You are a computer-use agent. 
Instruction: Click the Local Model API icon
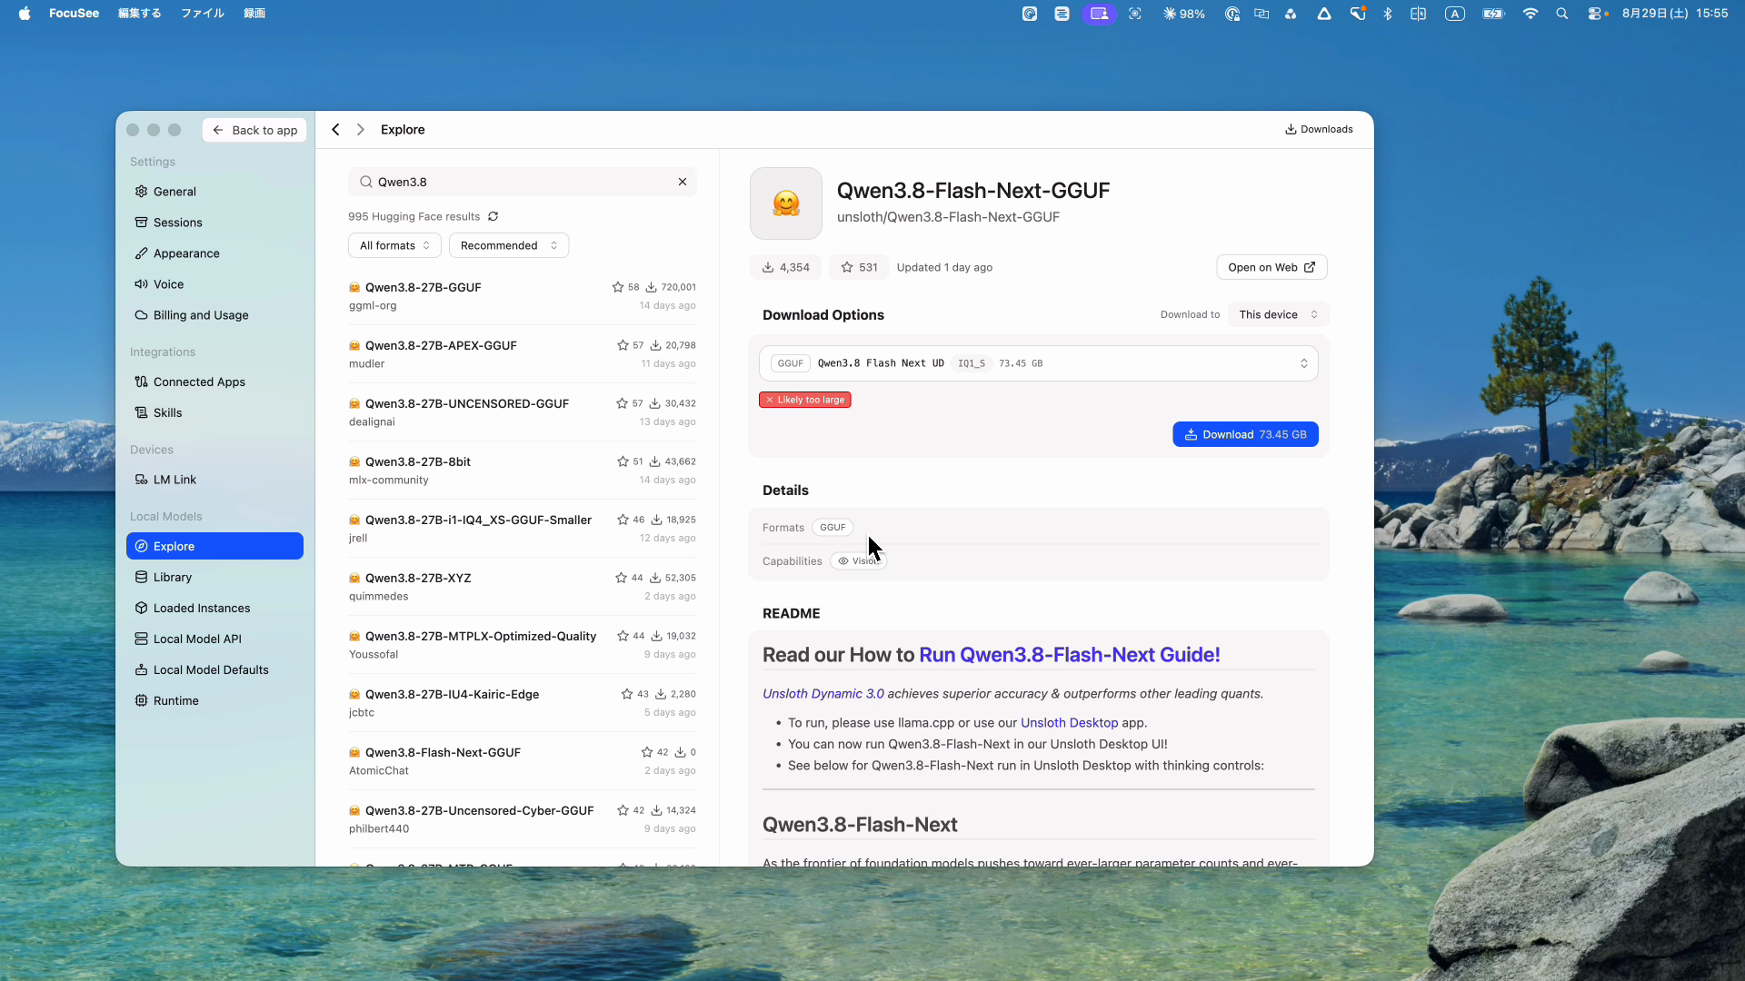click(141, 639)
